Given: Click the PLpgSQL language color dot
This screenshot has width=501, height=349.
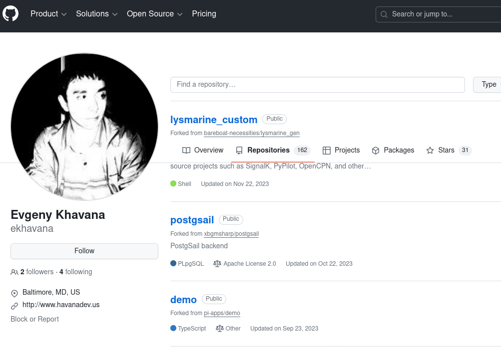Looking at the screenshot, I should pyautogui.click(x=173, y=263).
